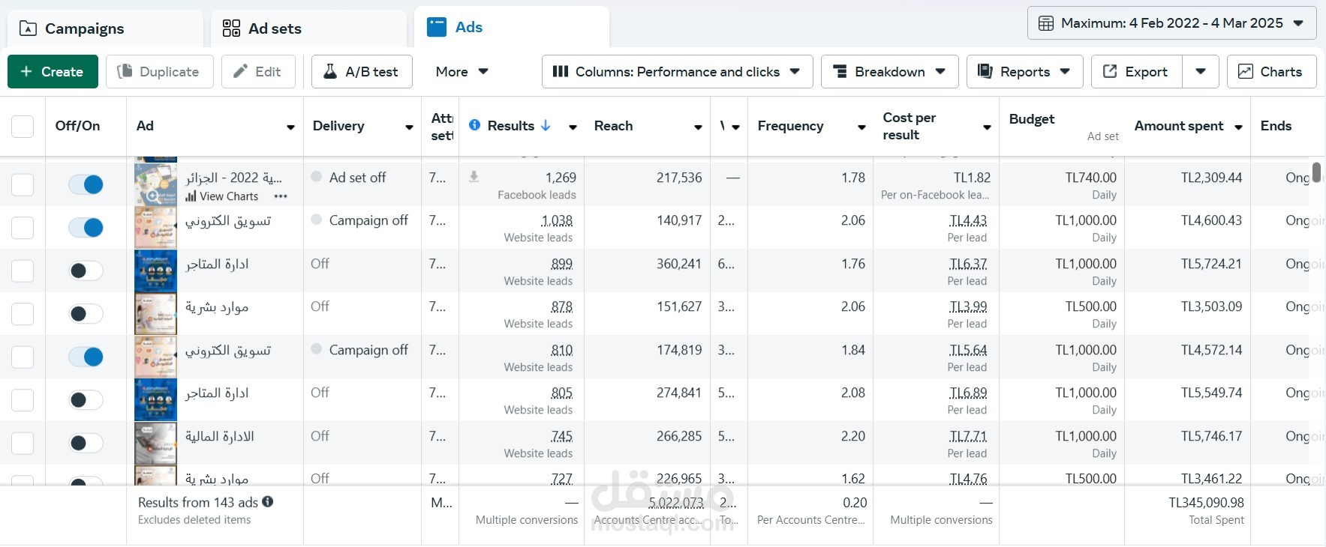Open the three-dots menu beside View Charts
Viewport: 1326px width, 547px height.
281,196
